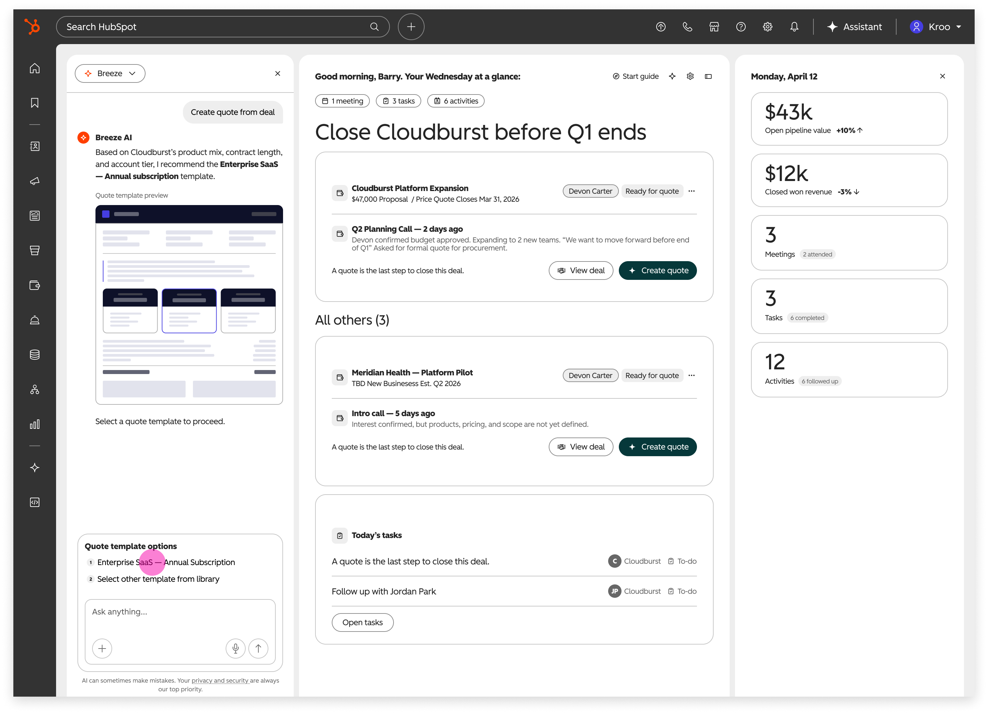Open the Kroo account menu
Screen dimensions: 988x714
click(935, 27)
